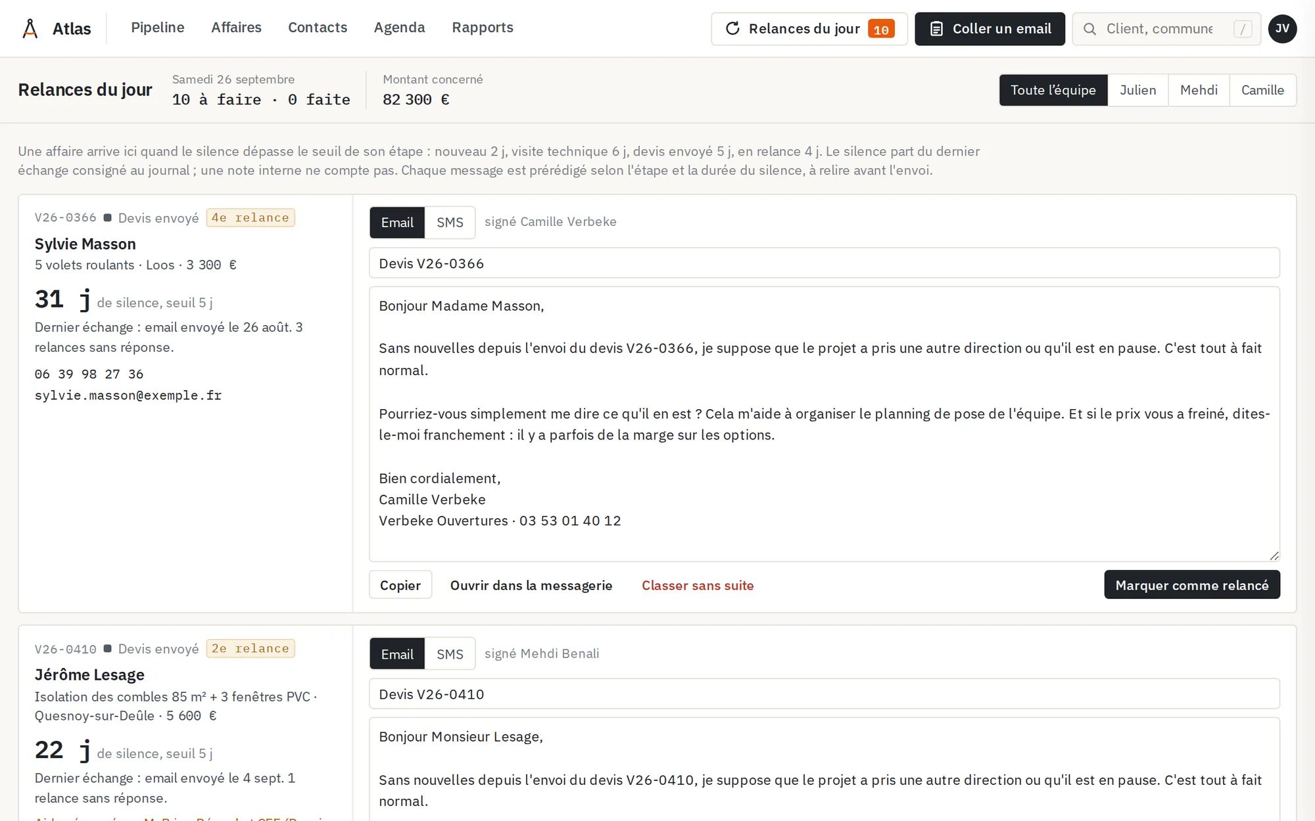Screen dimensions: 1315x821
Task: Click the Relances du jour button
Action: pyautogui.click(x=809, y=29)
